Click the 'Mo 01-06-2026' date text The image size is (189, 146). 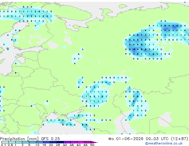pyautogui.click(x=126, y=139)
